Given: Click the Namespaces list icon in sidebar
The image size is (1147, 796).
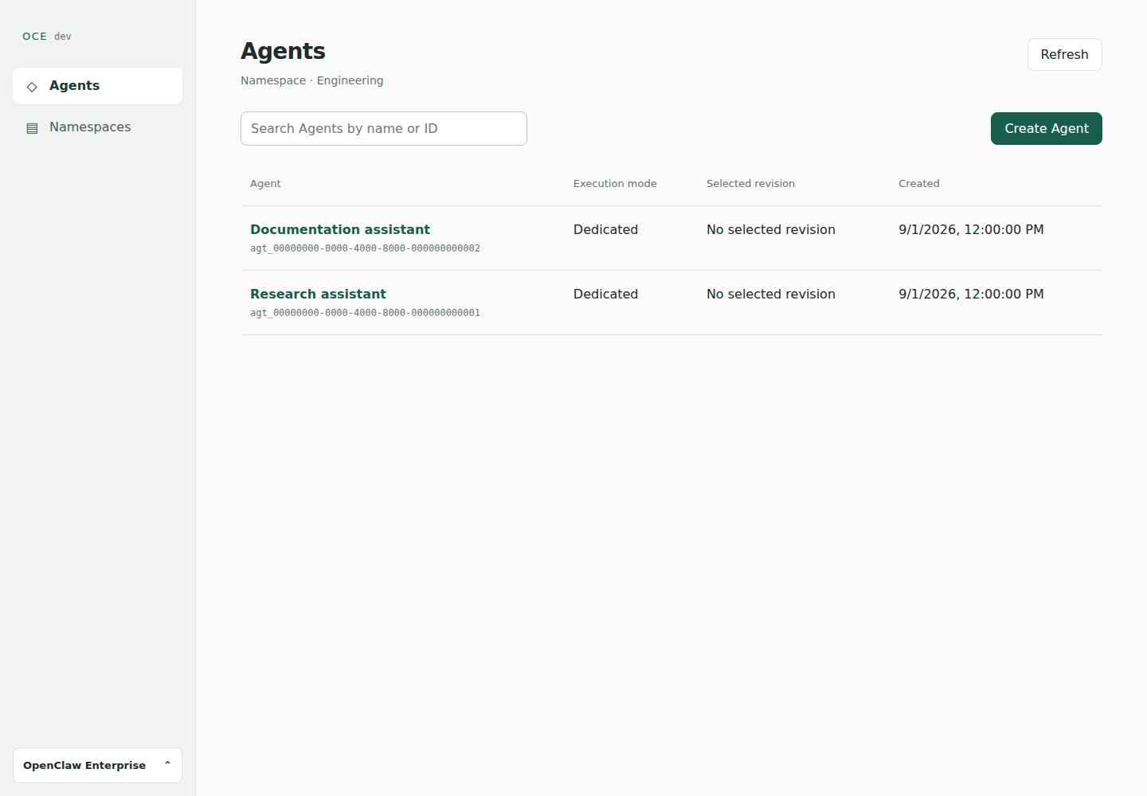Looking at the screenshot, I should pos(32,127).
